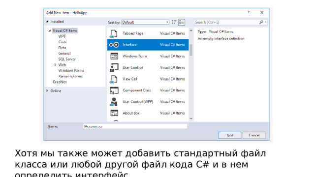
Task: Focus the Name input field
Action: pos(135,126)
